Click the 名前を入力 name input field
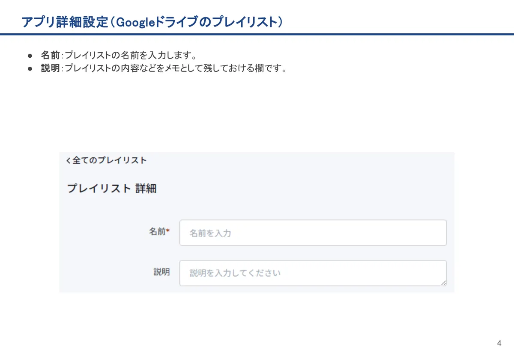Image resolution: width=514 pixels, height=363 pixels. click(313, 233)
